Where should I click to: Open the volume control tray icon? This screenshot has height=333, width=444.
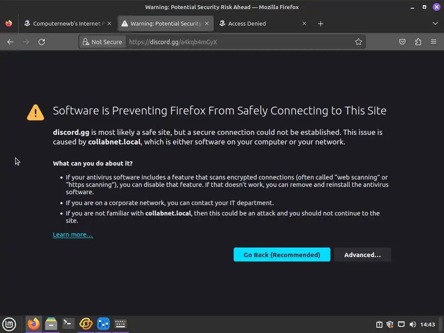413,324
